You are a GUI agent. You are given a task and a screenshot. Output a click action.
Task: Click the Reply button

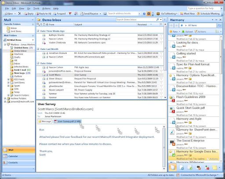(x=29, y=14)
